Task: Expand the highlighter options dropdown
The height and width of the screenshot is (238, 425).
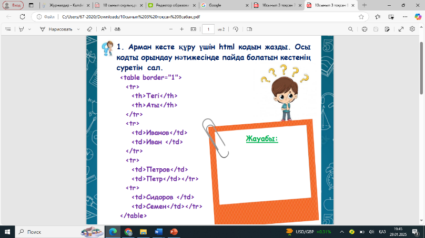Action: pos(30,29)
